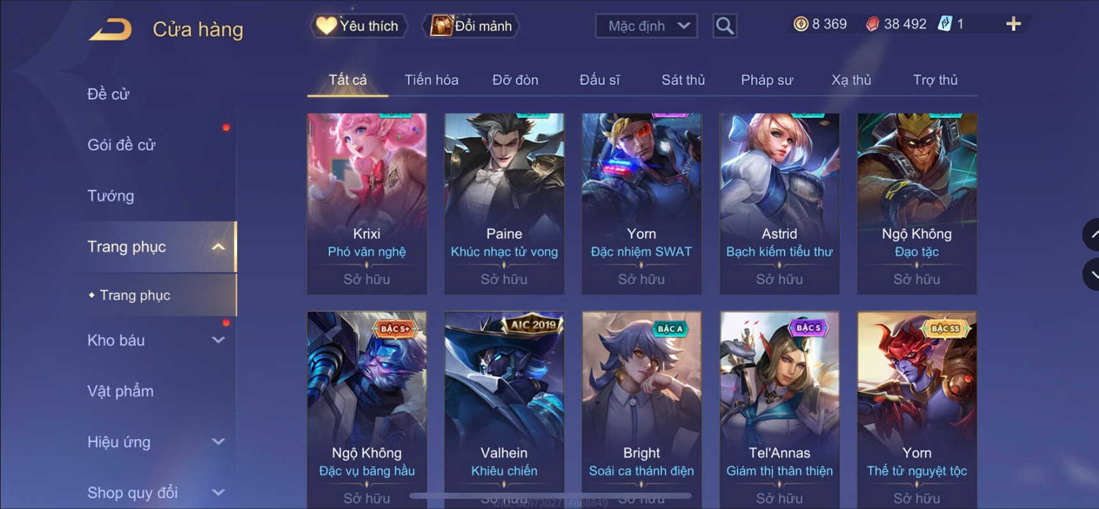The width and height of the screenshot is (1099, 509).
Task: Open search with the magnifier icon
Action: click(x=724, y=26)
